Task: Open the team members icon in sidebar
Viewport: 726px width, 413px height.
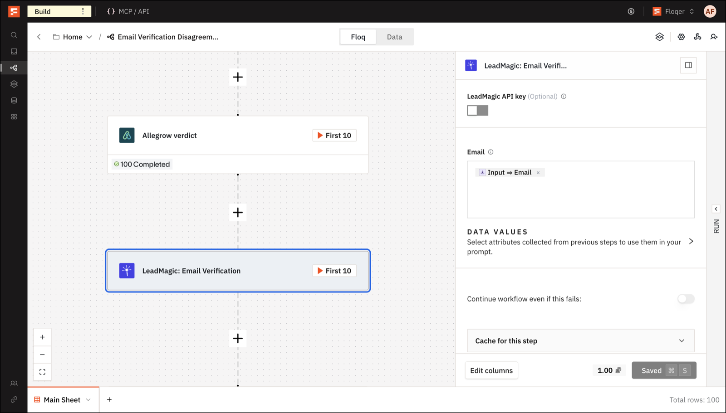Action: coord(14,384)
